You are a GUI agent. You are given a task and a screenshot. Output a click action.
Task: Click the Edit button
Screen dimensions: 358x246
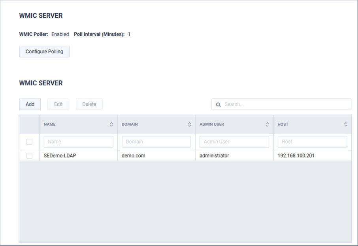coord(58,104)
